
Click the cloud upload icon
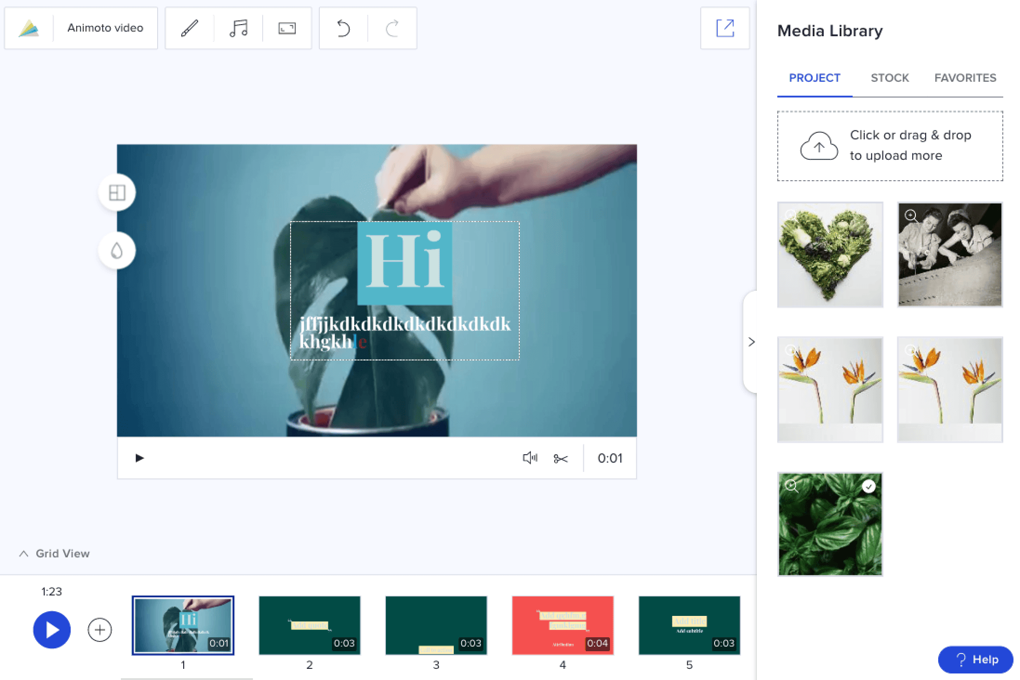[x=819, y=146]
